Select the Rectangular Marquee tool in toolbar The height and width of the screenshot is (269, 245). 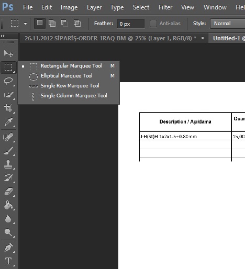(8, 67)
